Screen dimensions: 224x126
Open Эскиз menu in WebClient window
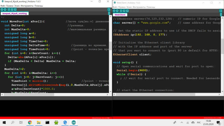129,7
